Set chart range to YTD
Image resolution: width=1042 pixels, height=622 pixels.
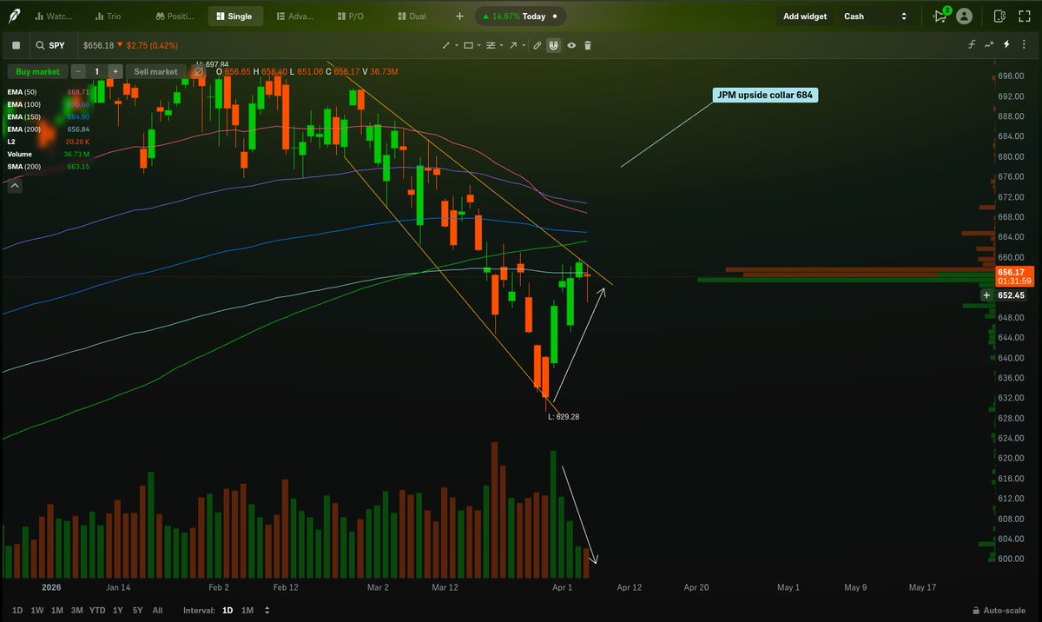click(98, 611)
